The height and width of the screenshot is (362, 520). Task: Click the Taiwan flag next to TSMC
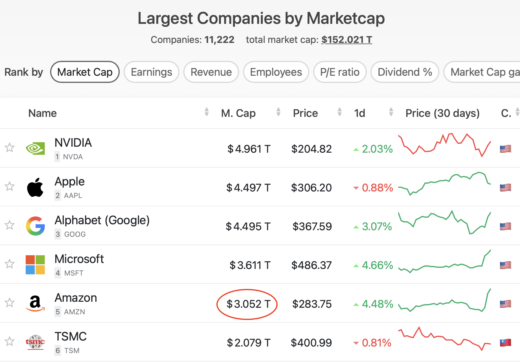[x=505, y=343]
